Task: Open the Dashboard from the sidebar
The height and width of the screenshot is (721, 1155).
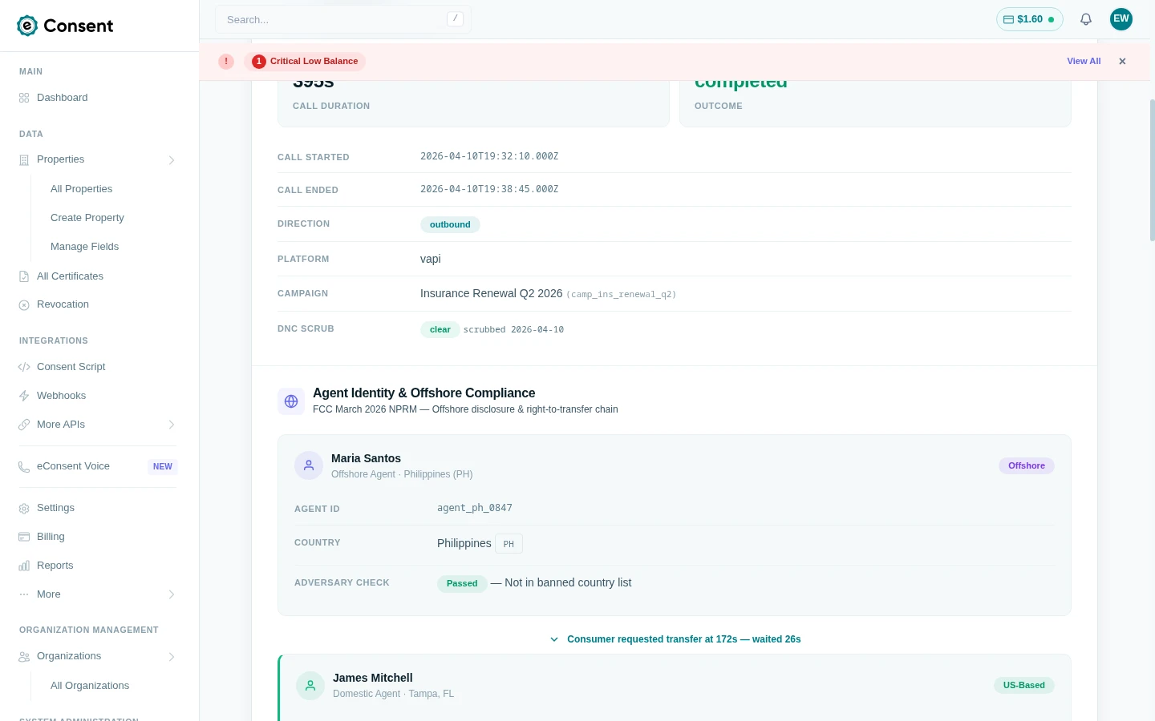Action: click(x=62, y=97)
